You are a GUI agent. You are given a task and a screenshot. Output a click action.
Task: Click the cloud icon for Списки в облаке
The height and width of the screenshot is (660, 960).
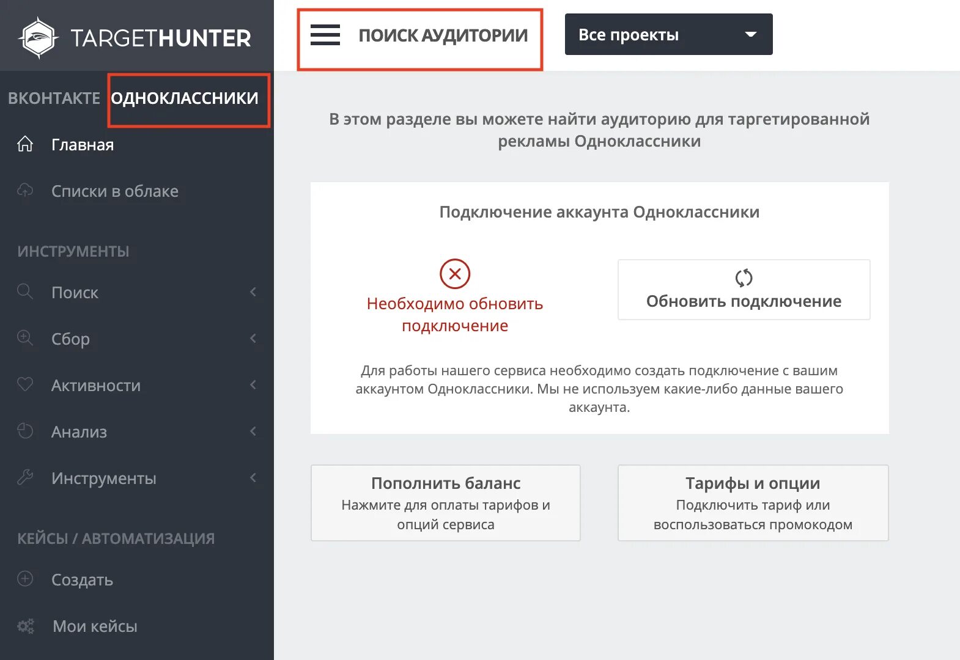[25, 191]
